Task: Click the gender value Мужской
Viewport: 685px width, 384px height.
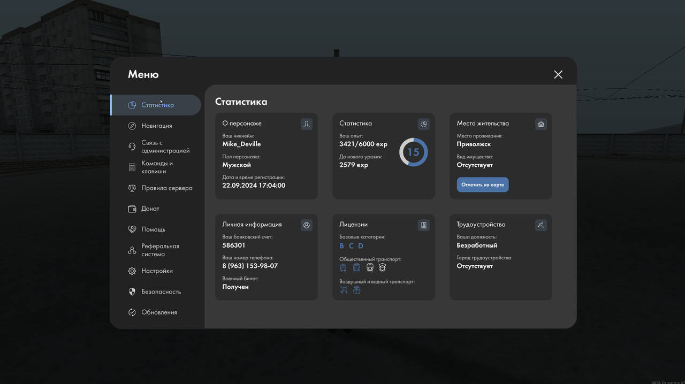Action: point(237,165)
